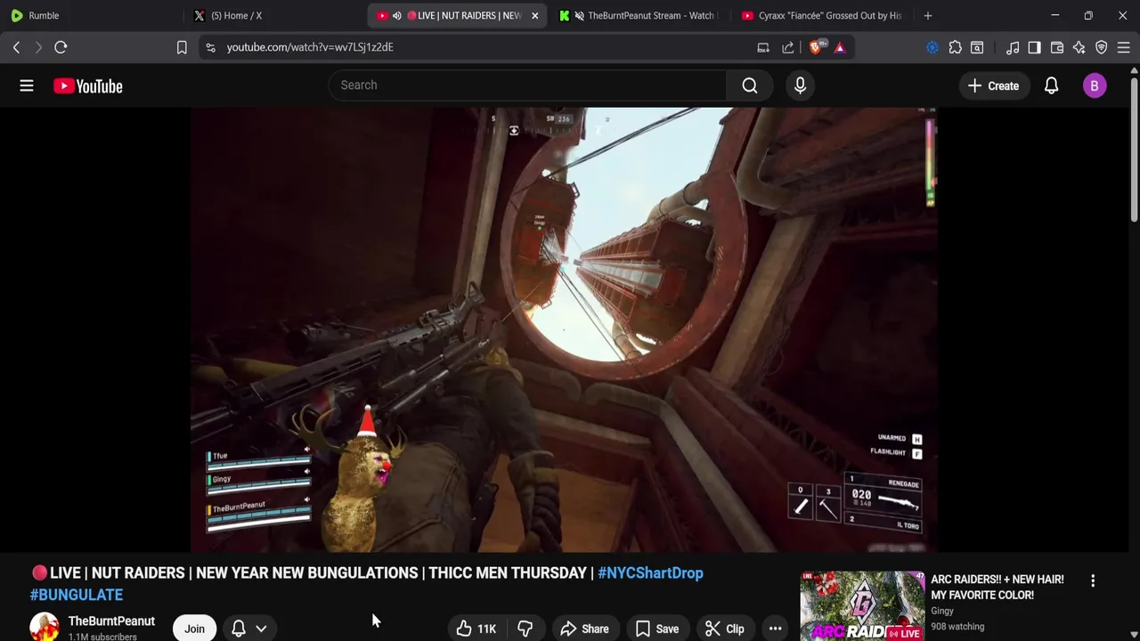Viewport: 1140px width, 641px height.
Task: Close the LIVE NUT RAIDERS tab
Action: pyautogui.click(x=534, y=15)
